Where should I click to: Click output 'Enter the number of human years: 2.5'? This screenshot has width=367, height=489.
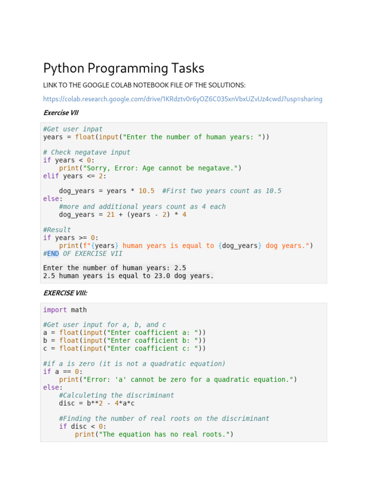pos(115,268)
